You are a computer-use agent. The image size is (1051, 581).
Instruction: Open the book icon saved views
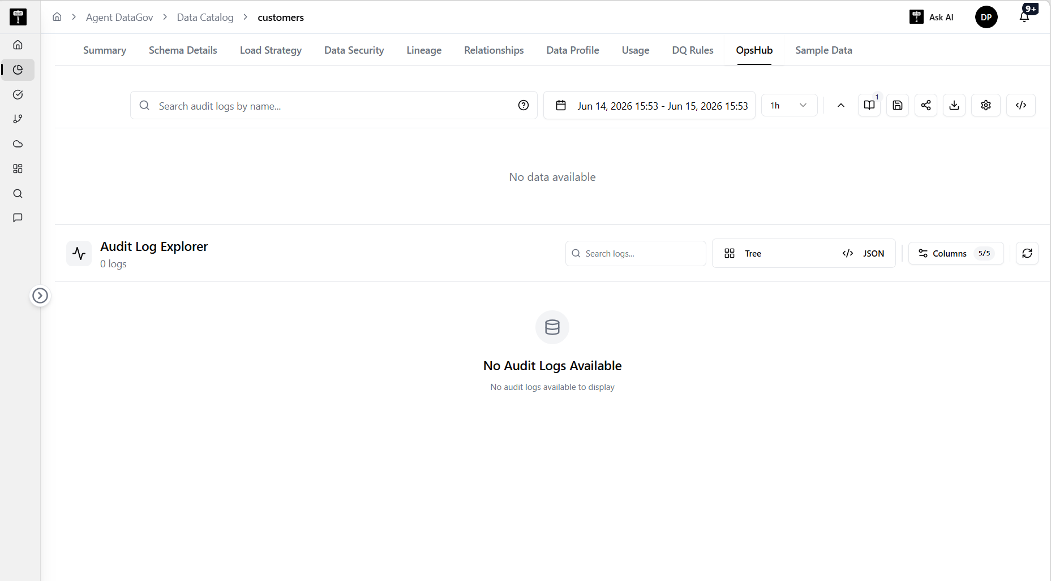coord(869,105)
